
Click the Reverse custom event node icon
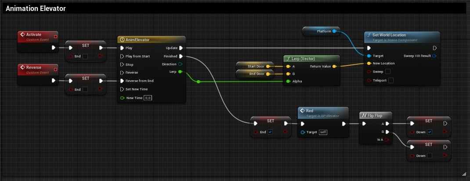point(22,68)
